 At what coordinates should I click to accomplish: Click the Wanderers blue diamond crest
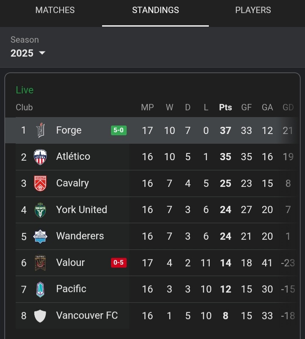(x=40, y=236)
